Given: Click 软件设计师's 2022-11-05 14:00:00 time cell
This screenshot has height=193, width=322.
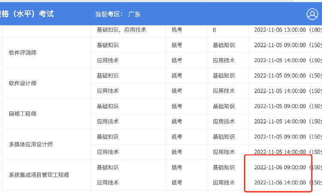Looking at the screenshot, I should 279,91.
